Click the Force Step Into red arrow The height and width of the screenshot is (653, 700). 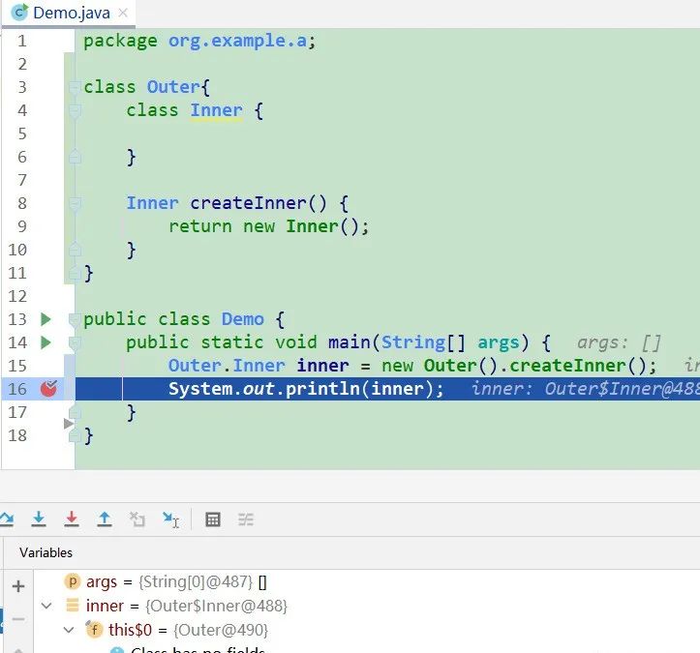pyautogui.click(x=72, y=519)
